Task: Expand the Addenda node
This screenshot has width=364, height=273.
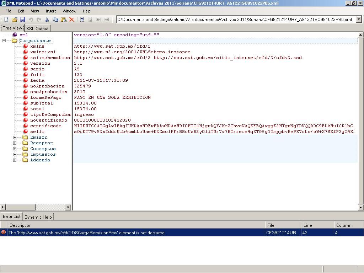Action: (x=15, y=160)
